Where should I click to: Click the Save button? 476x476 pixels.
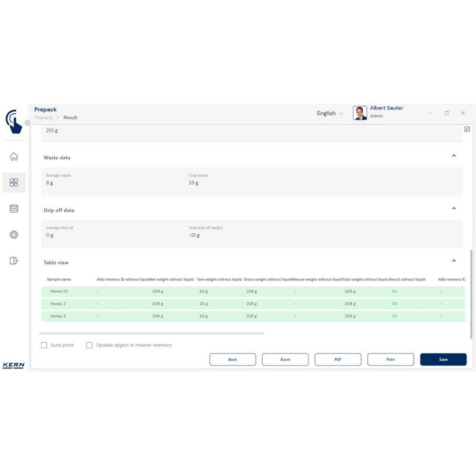pos(443,359)
